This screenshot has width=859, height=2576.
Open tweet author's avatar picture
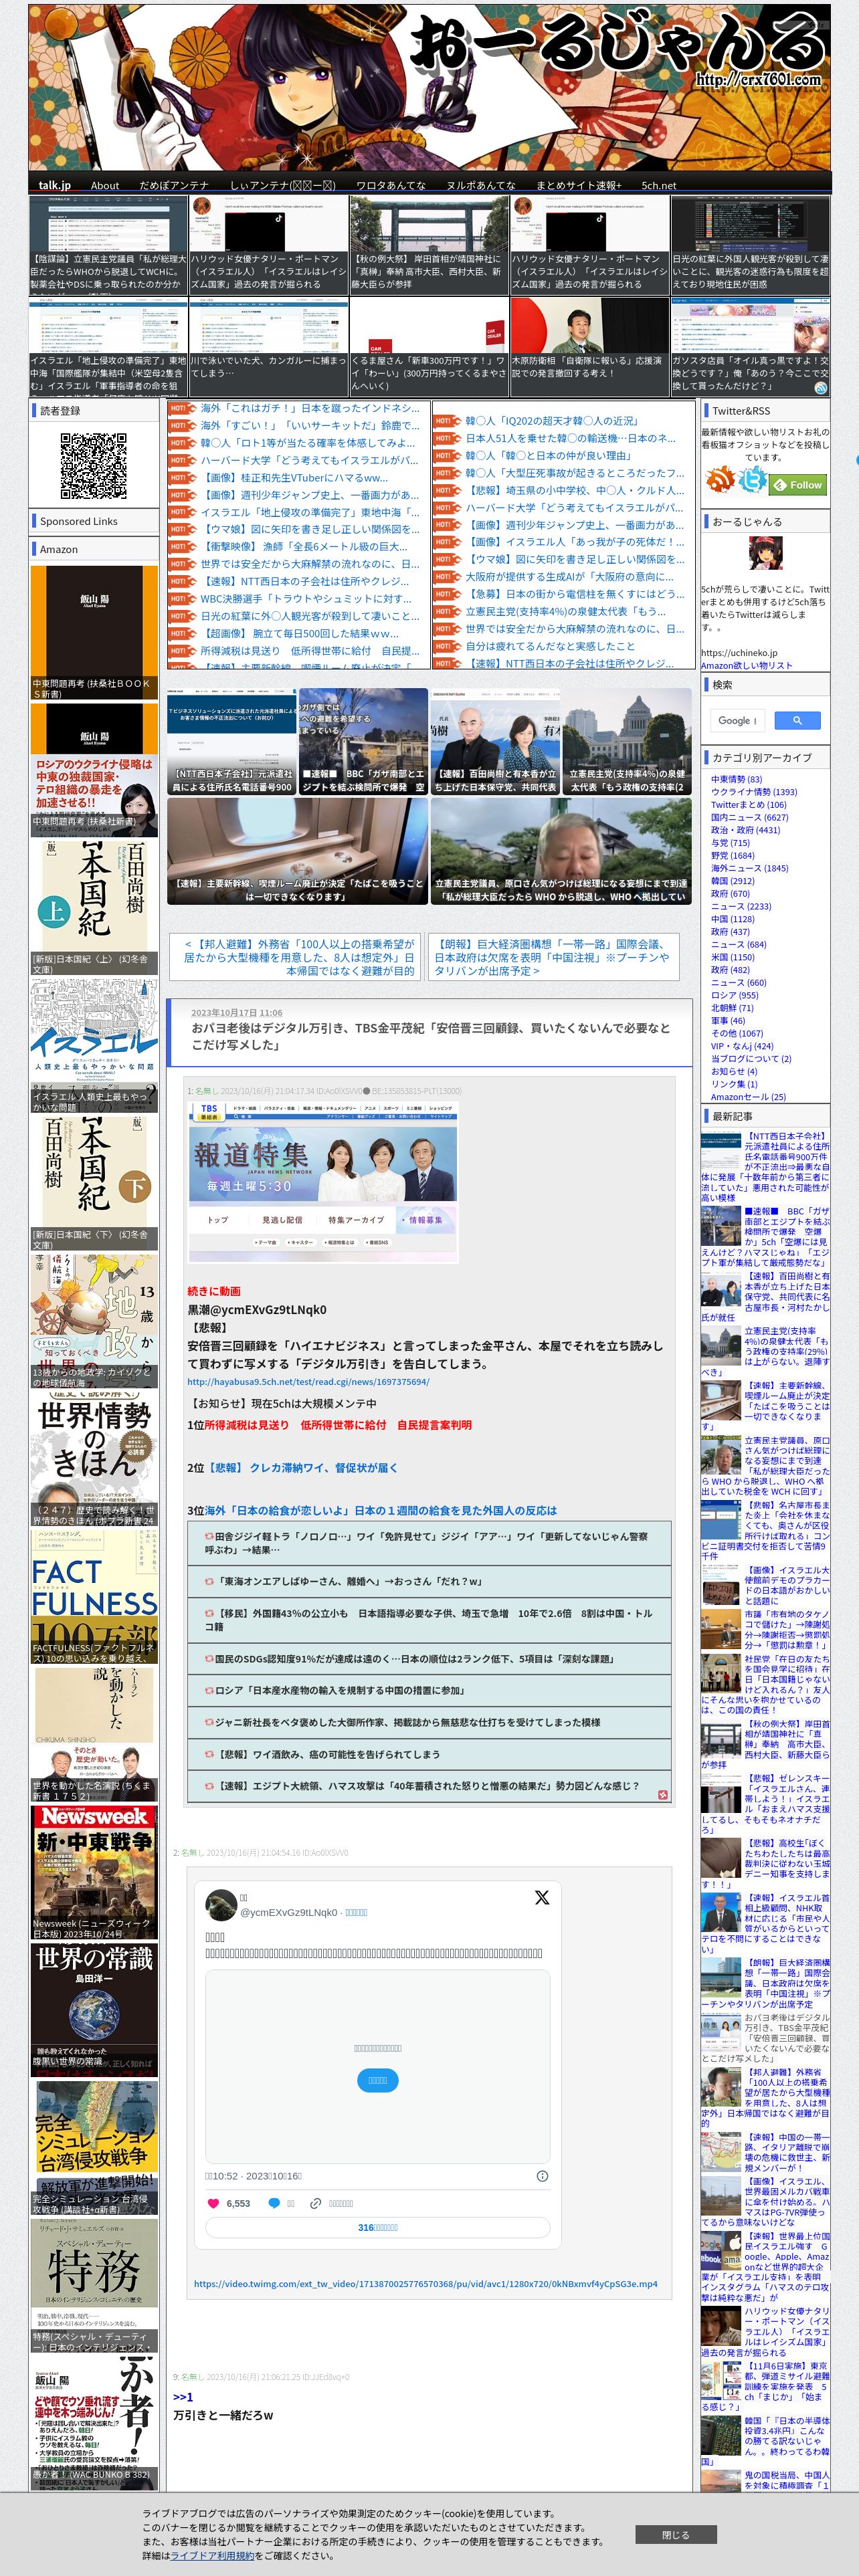[221, 1904]
